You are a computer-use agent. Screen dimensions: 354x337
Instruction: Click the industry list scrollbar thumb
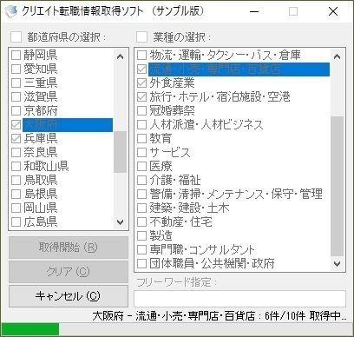[x=337, y=186]
